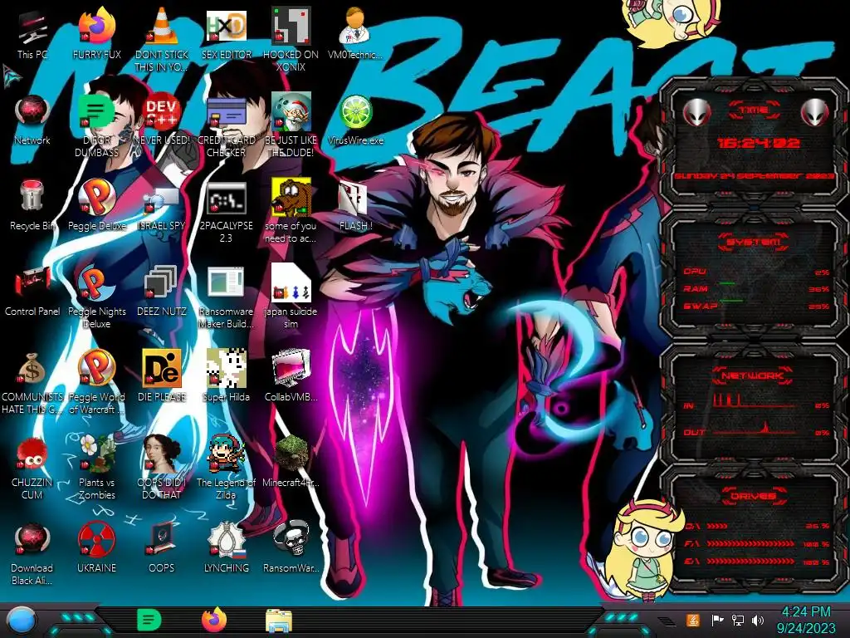This screenshot has width=850, height=638.
Task: Click the Java tray icon
Action: 693,620
